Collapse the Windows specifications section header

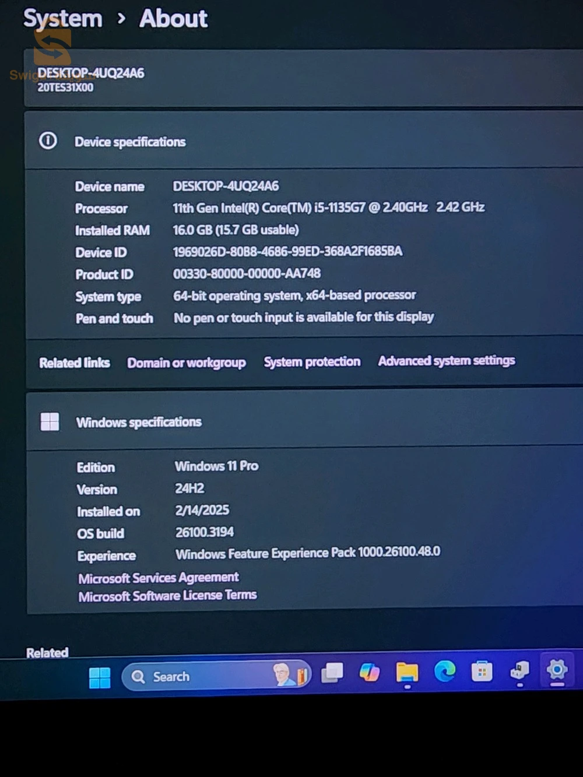[304, 421]
